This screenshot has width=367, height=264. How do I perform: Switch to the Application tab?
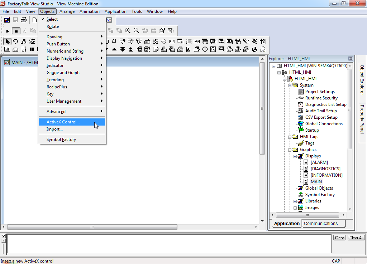[287, 224]
